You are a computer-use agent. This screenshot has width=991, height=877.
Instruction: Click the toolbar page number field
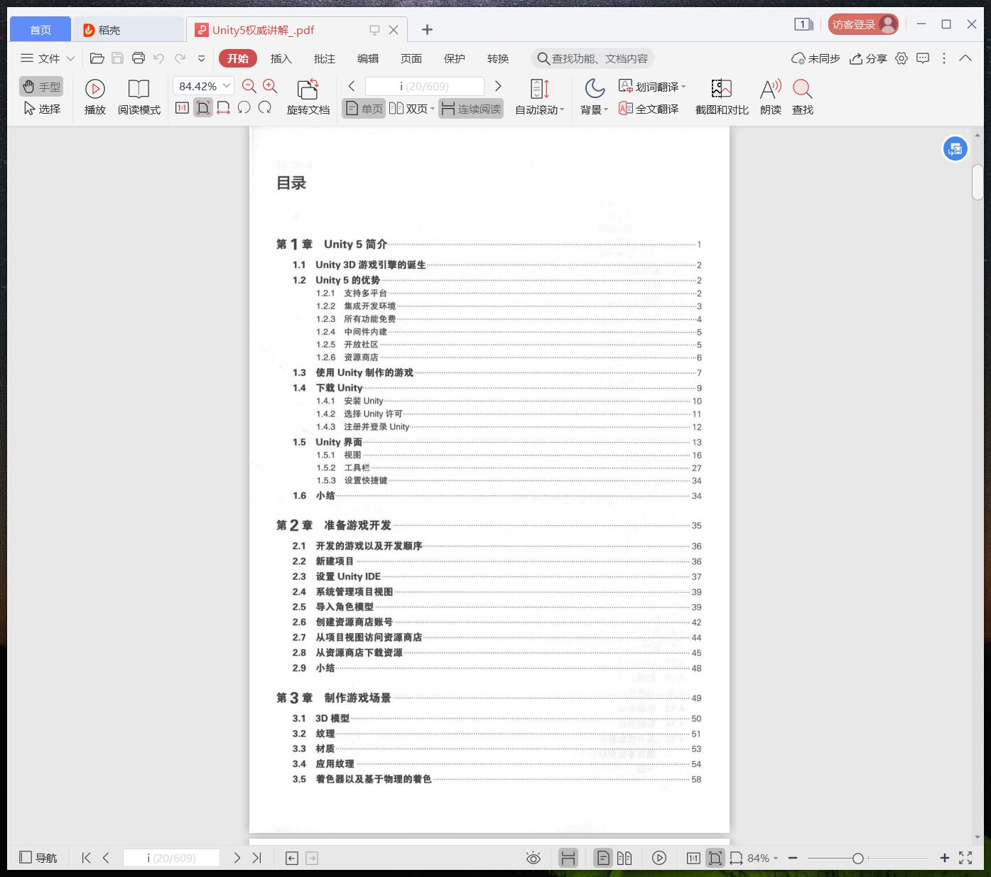tap(424, 86)
